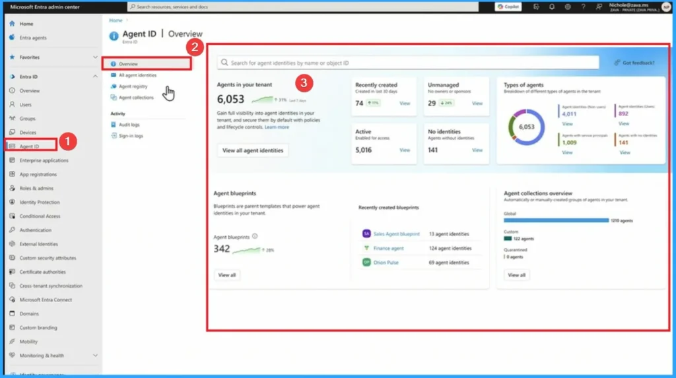The image size is (676, 378).
Task: Collapse the Entra ID section chevron
Action: pos(95,77)
